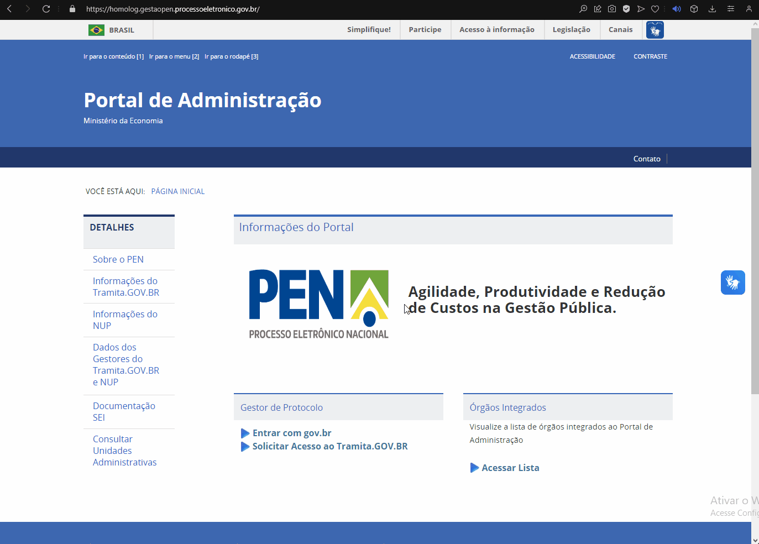Click the Contato menu link
The image size is (759, 544).
point(647,159)
